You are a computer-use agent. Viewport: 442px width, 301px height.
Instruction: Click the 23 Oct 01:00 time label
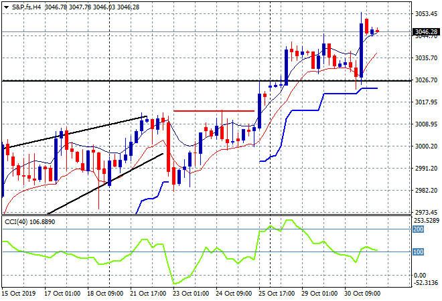click(191, 294)
